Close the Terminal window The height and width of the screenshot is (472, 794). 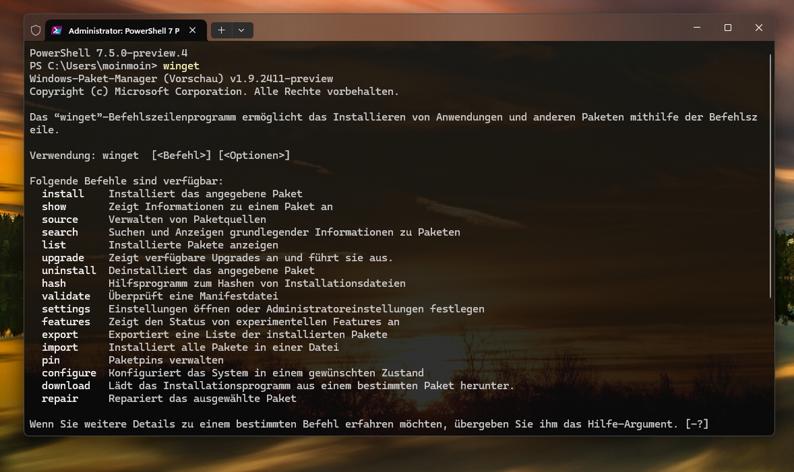(758, 28)
